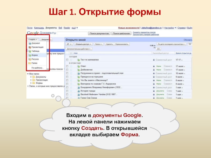Click the Поиск документов button
211x158 pixels.
click(99, 33)
